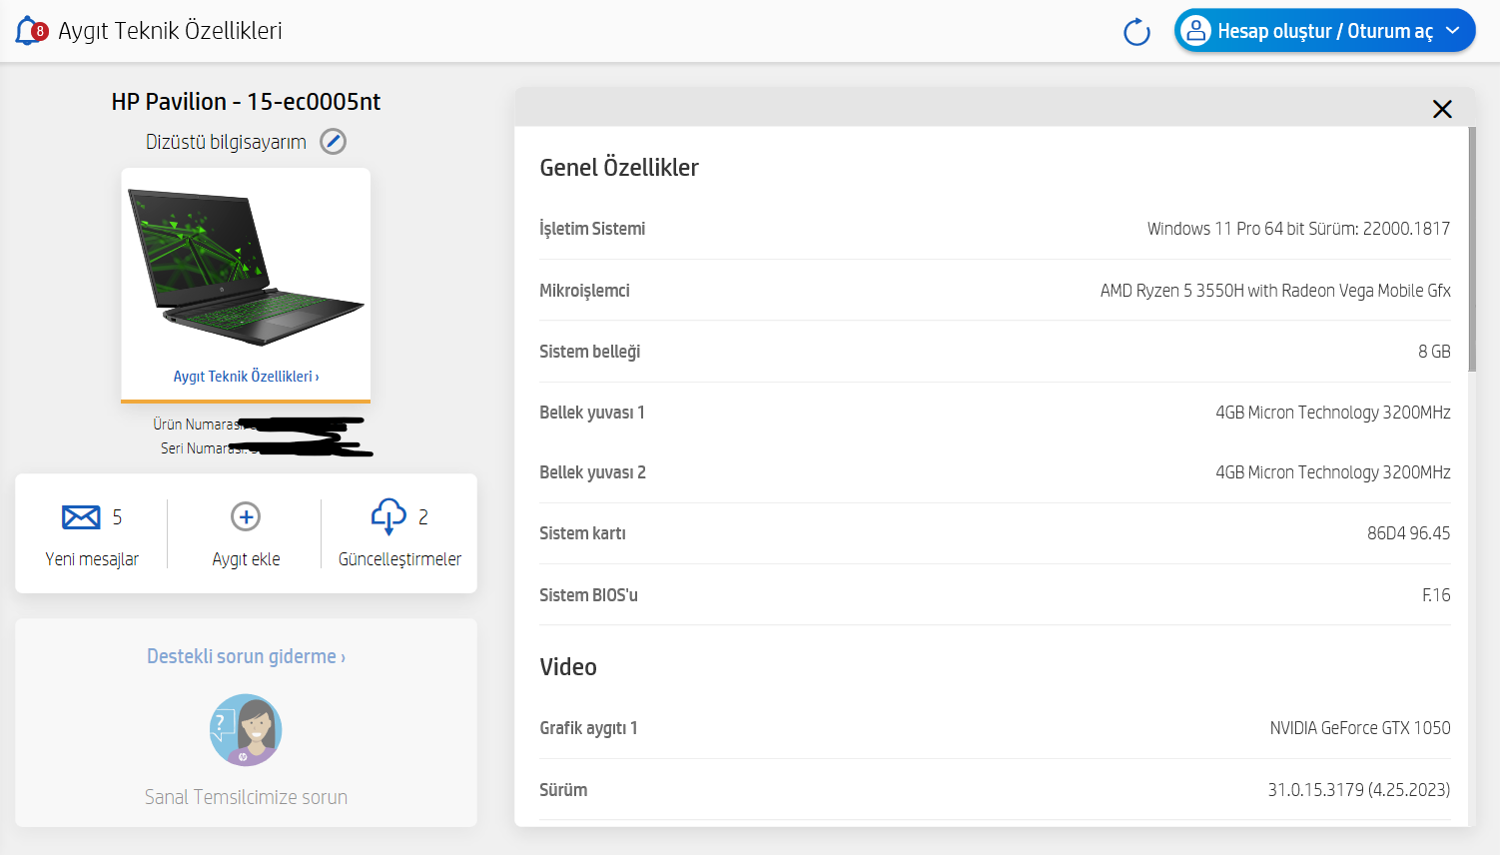Click the Güncelleştirmeler label
Viewport: 1500px width, 855px height.
coord(399,559)
